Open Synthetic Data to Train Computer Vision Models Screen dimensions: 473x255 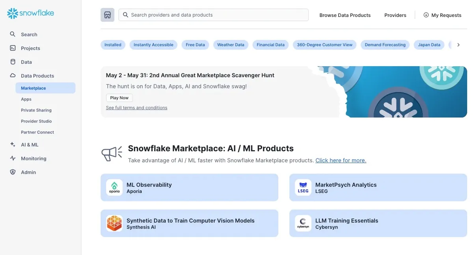tap(190, 223)
